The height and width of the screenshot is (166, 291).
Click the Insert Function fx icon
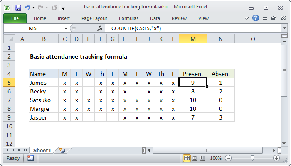coord(100,28)
